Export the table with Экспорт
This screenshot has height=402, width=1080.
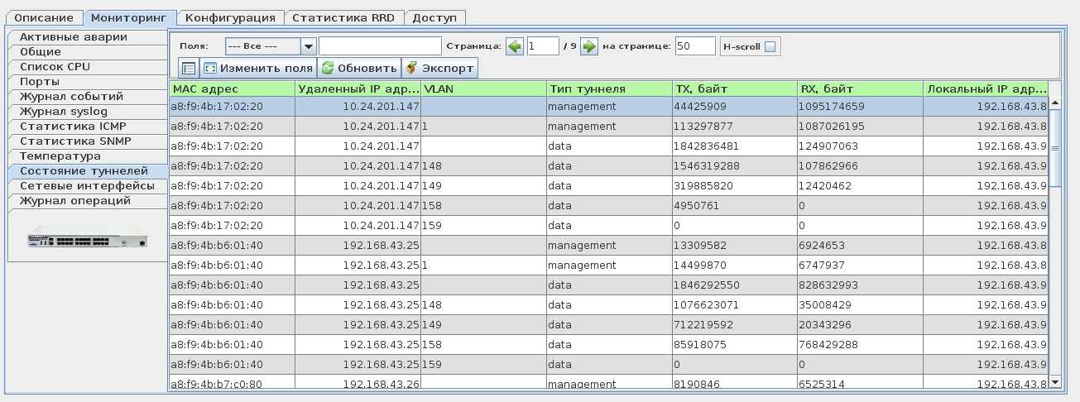439,68
